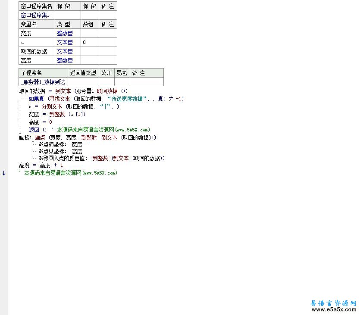Click the code line 高度 = 0

(x=40, y=122)
